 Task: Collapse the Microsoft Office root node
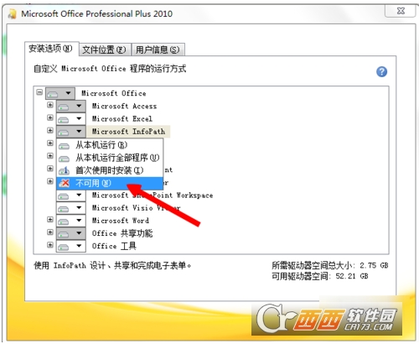[x=39, y=91]
